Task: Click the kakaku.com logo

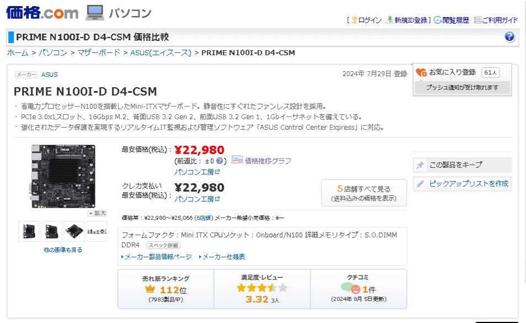Action: click(42, 12)
